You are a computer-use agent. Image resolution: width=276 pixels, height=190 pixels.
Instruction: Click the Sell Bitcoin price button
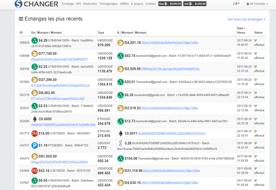195,4
